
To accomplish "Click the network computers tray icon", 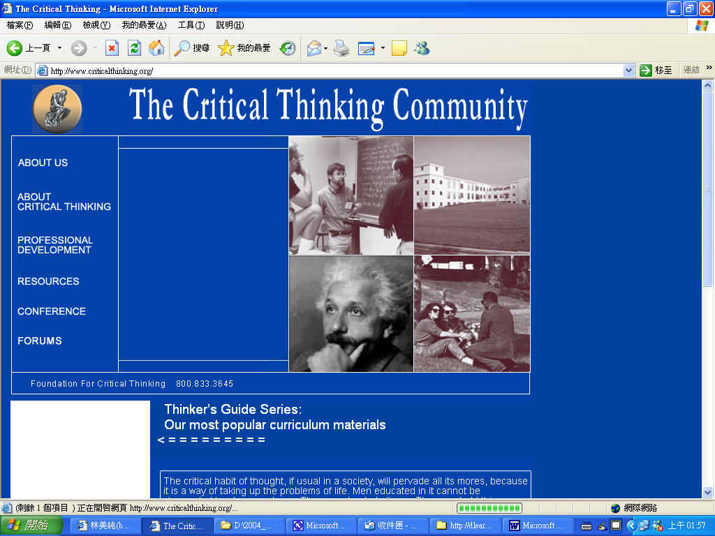I will click(x=644, y=526).
